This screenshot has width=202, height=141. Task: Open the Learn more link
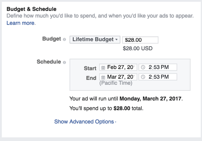click(20, 23)
